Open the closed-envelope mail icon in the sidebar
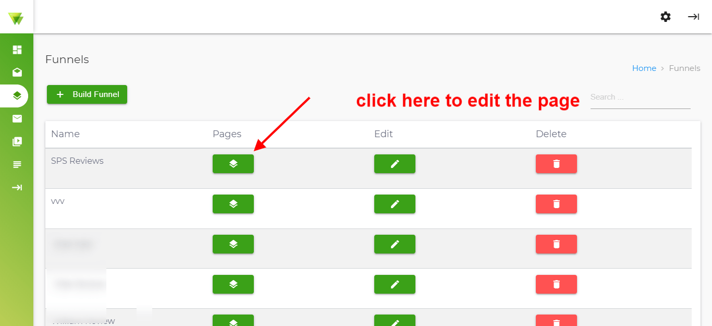 coord(17,119)
